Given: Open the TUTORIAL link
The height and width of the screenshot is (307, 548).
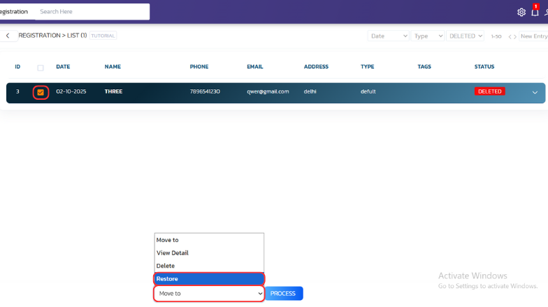Looking at the screenshot, I should pos(103,36).
